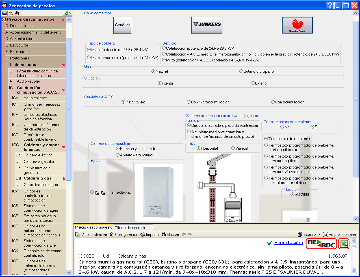This screenshot has width=360, height=277.
Task: Click the green checkmark accept icon
Action: point(66,13)
